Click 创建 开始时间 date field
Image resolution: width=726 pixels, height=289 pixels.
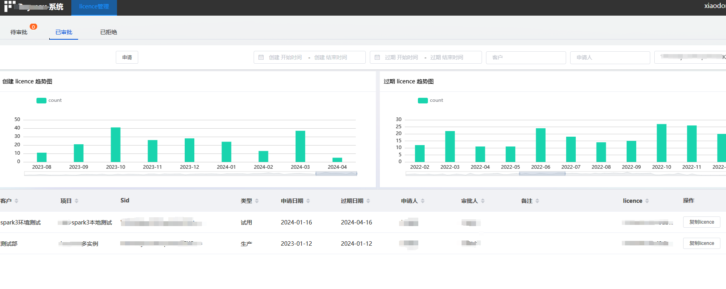click(285, 57)
